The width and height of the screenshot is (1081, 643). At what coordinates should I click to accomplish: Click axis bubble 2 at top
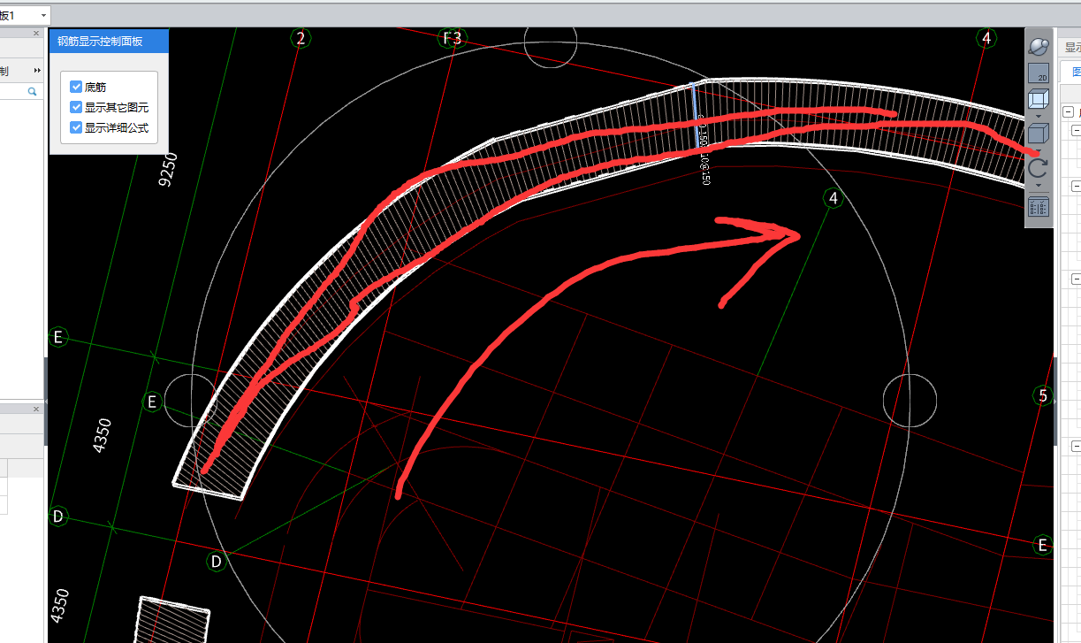click(301, 37)
